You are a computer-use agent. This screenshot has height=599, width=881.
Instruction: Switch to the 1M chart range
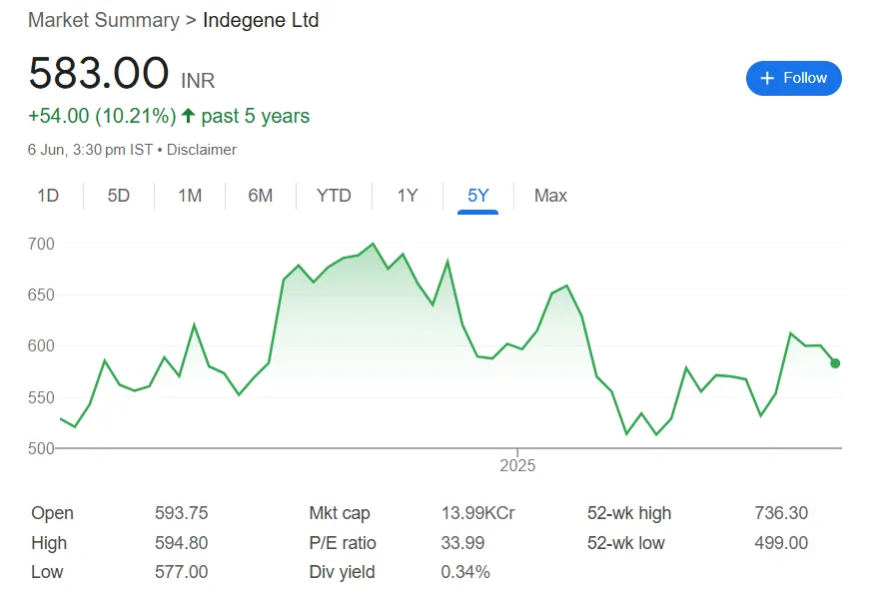click(190, 196)
